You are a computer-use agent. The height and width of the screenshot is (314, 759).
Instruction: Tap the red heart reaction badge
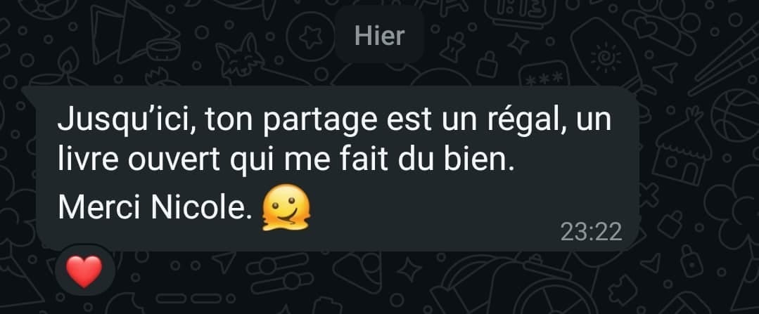[x=84, y=271]
